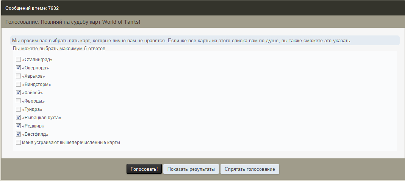
Task: Uncheck the «Оверлорд» checkbox
Action: [x=18, y=68]
